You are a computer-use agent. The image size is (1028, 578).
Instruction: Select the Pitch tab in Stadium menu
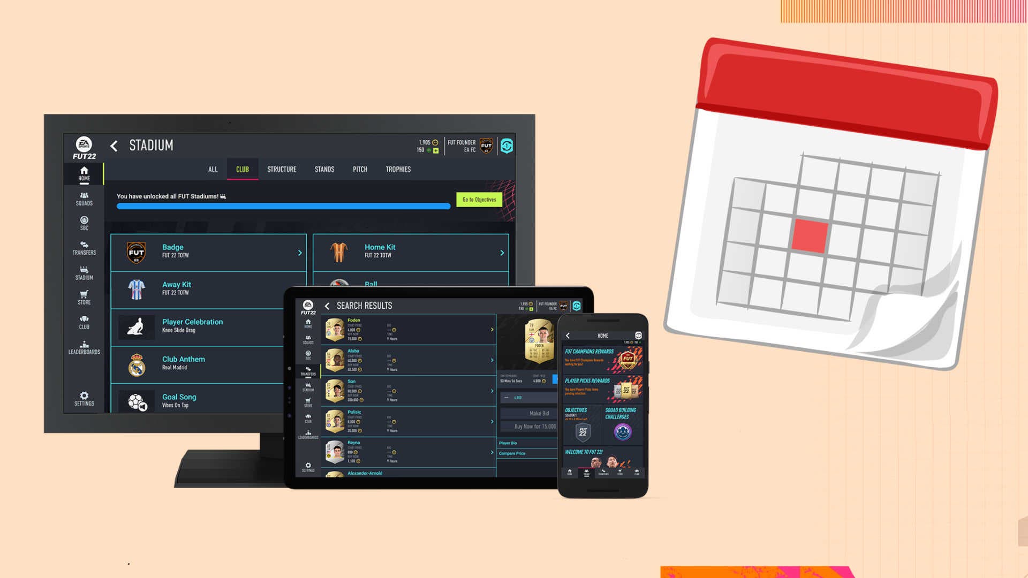pos(360,169)
